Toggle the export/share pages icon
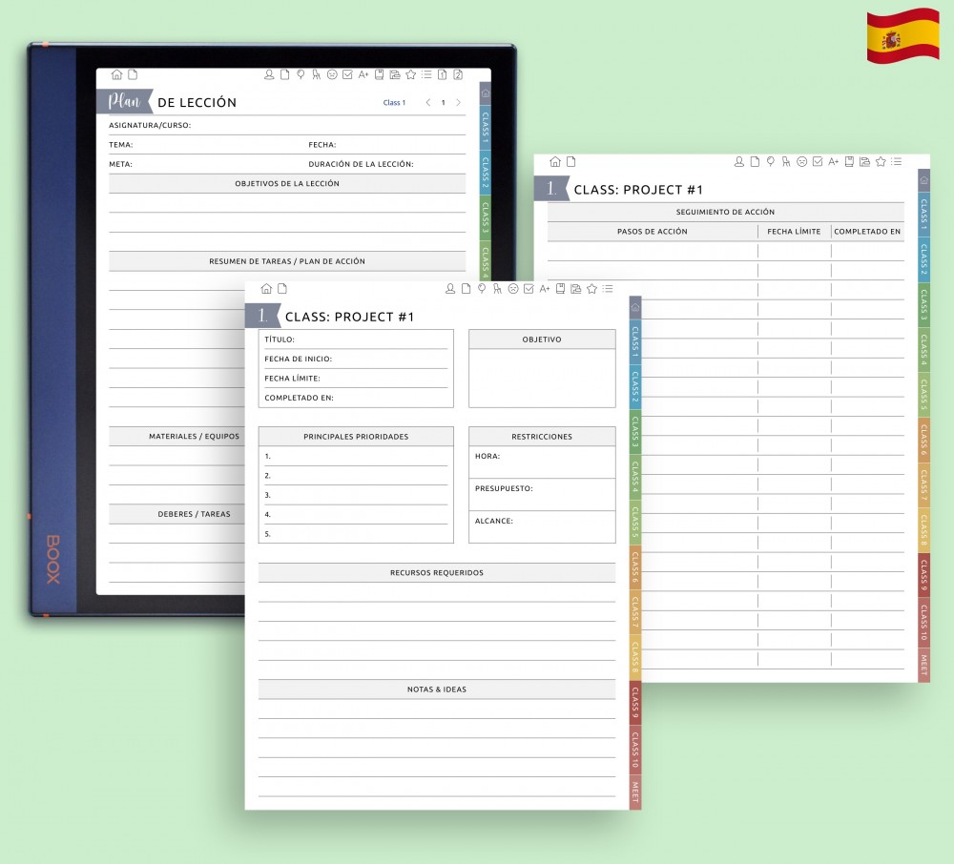Image resolution: width=954 pixels, height=864 pixels. click(574, 288)
